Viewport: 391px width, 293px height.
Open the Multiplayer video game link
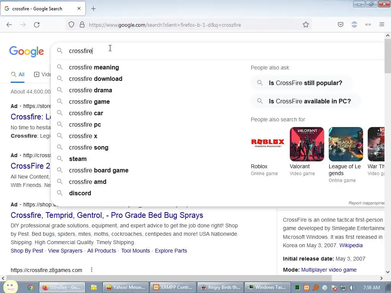tap(329, 270)
